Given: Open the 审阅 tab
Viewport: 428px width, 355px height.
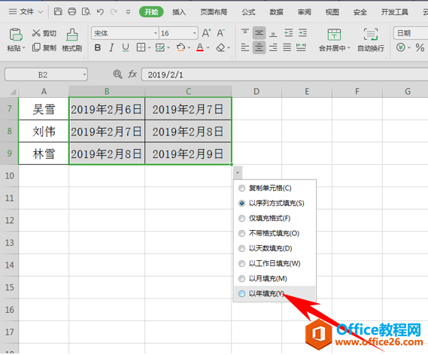Looking at the screenshot, I should [304, 12].
